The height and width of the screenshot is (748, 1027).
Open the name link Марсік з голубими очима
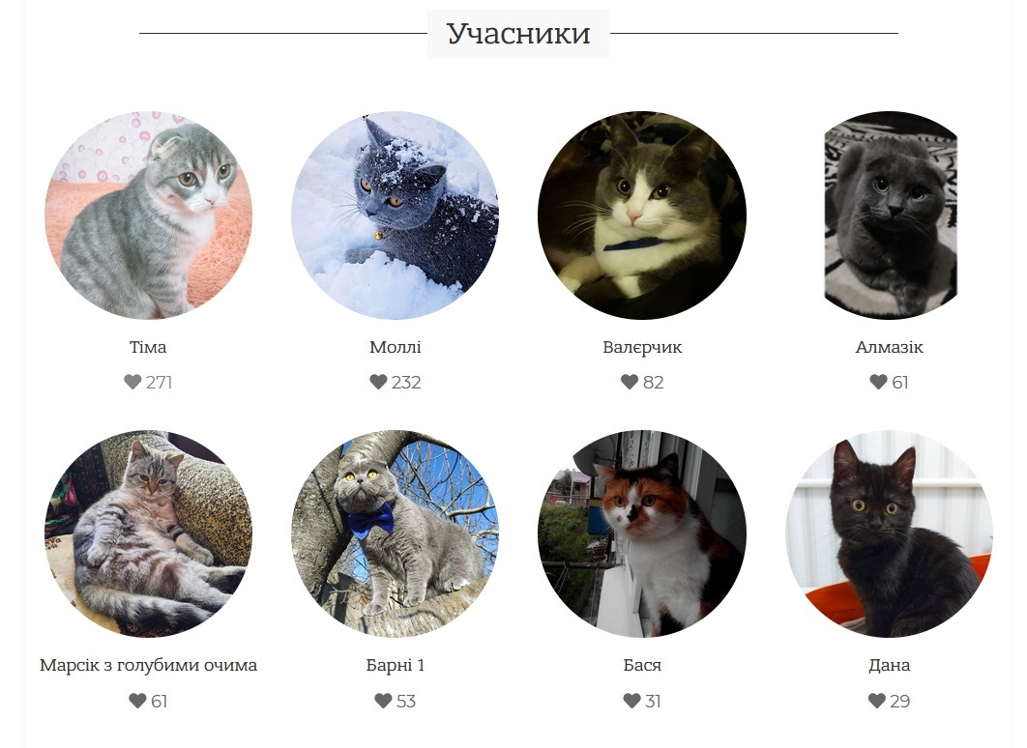pyautogui.click(x=148, y=666)
